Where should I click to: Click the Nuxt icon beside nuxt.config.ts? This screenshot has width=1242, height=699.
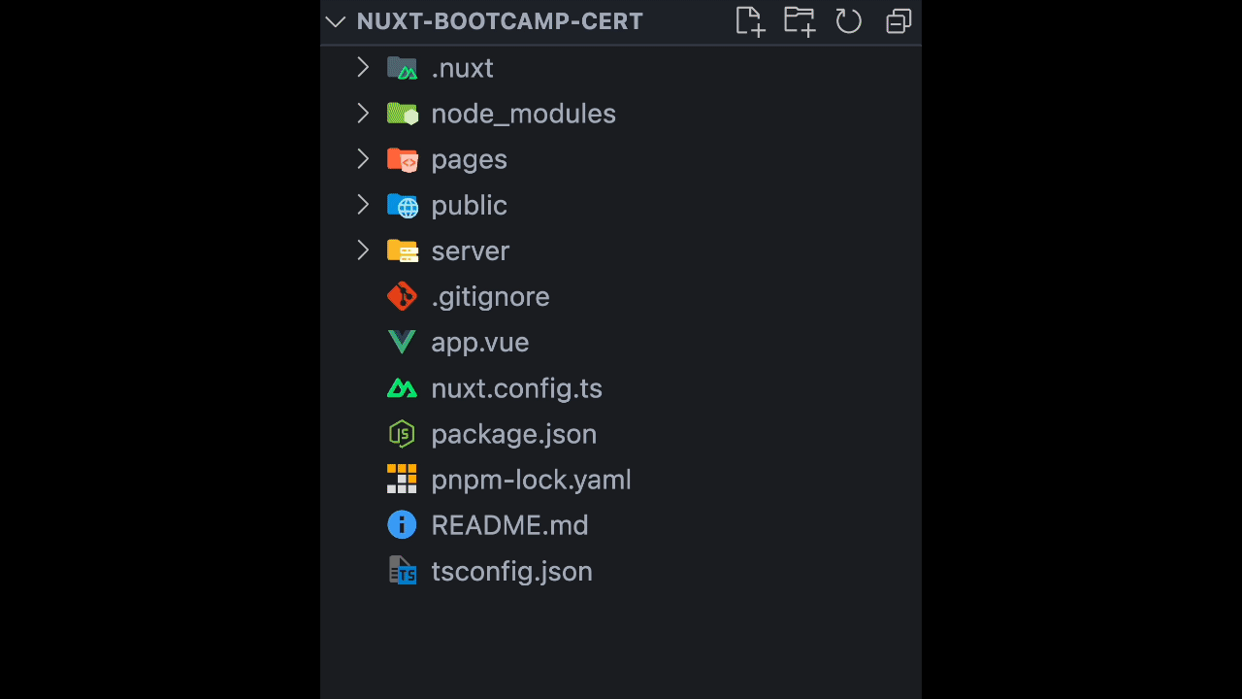402,388
